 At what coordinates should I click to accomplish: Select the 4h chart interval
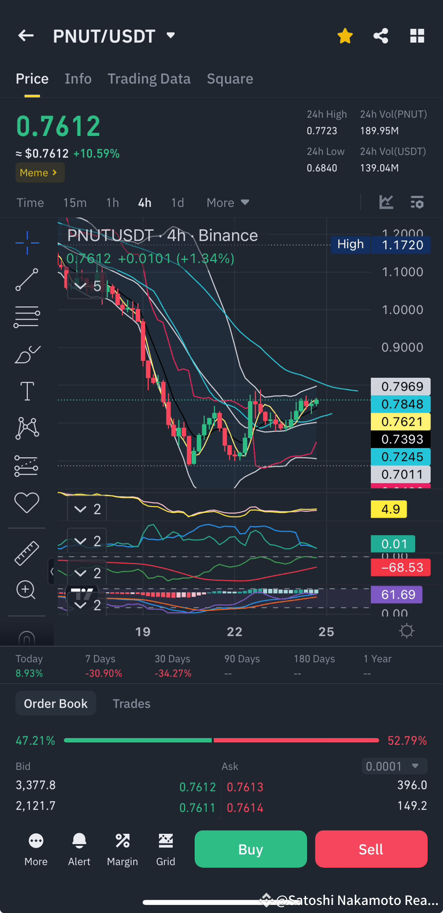point(144,203)
